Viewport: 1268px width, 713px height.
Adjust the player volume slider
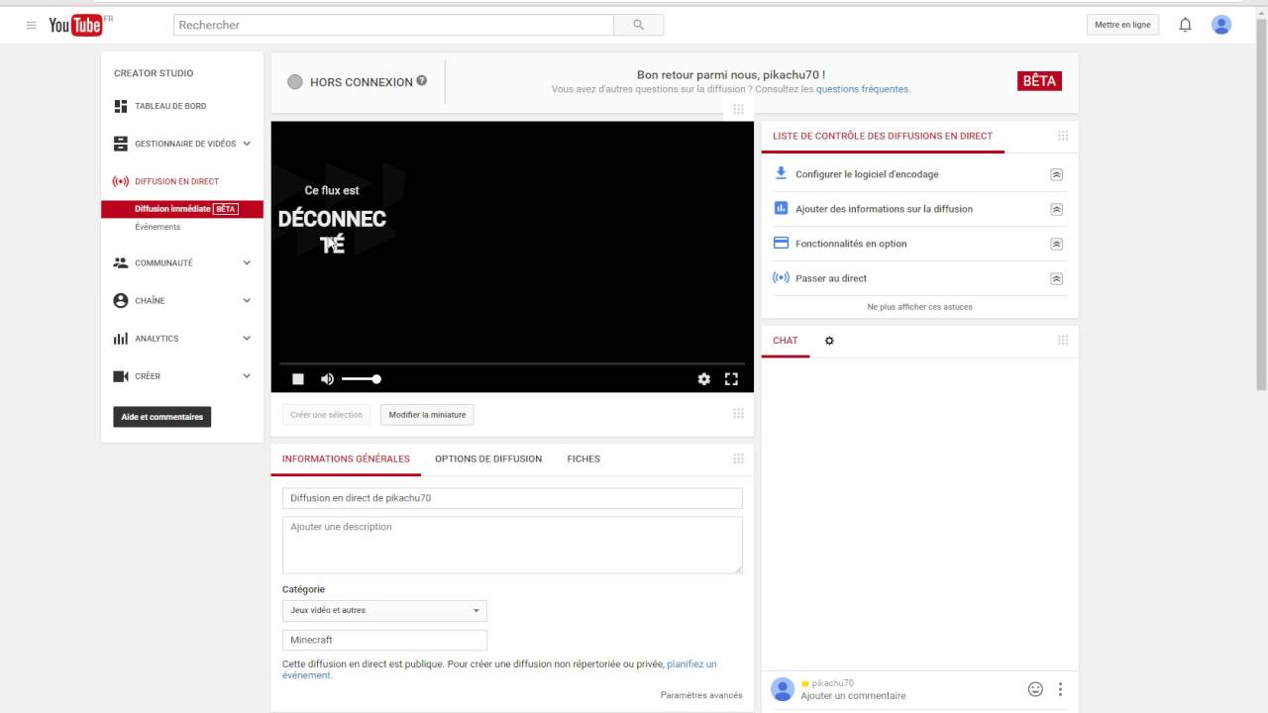(360, 379)
